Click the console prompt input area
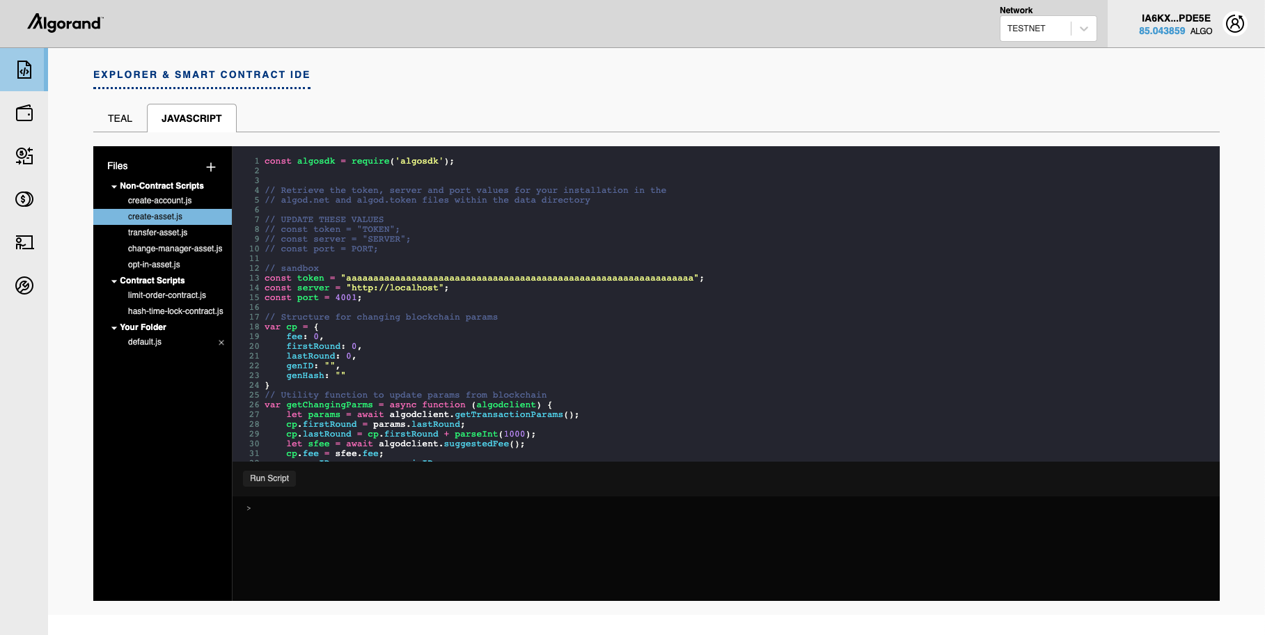Viewport: 1265px width, 635px height. click(x=487, y=508)
